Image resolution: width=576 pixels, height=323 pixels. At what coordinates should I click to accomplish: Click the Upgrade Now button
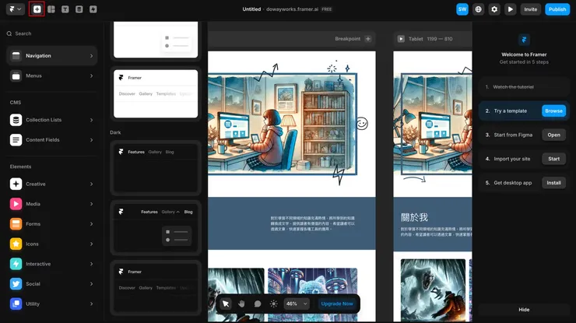coord(337,304)
